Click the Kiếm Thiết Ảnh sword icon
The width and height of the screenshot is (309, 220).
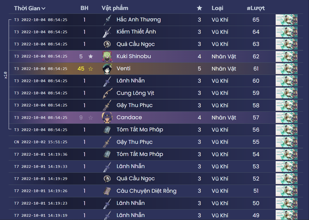tap(107, 32)
